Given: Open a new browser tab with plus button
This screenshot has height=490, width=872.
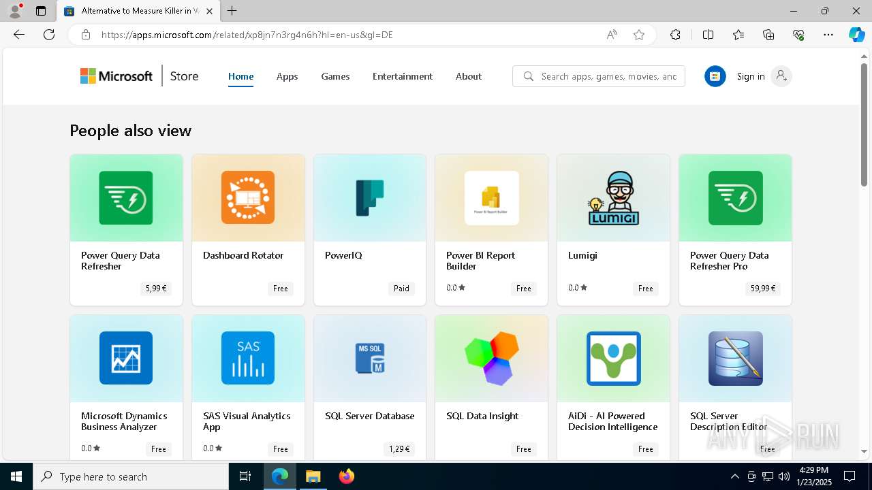Looking at the screenshot, I should 232,11.
